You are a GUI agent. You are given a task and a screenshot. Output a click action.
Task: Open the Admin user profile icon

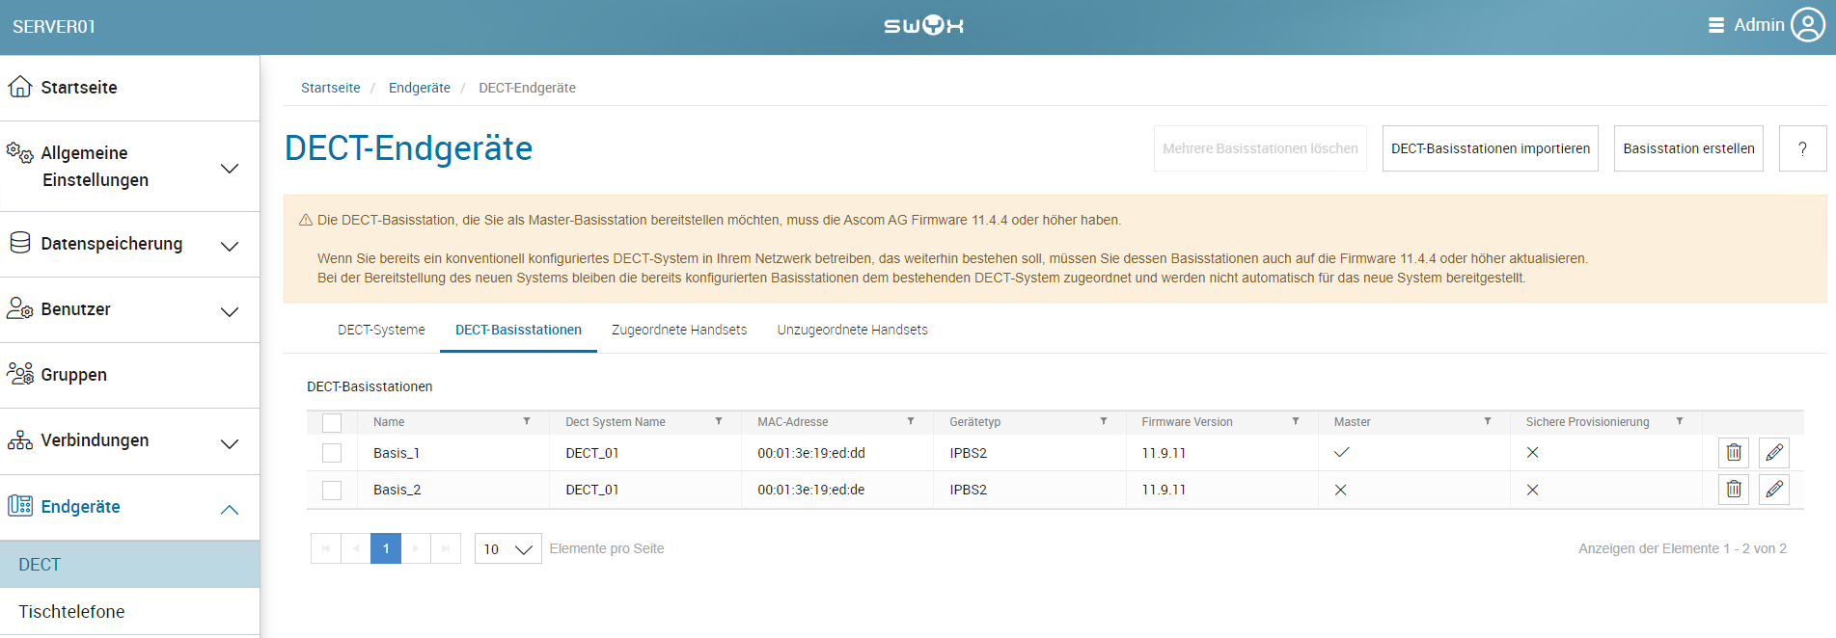(x=1807, y=26)
